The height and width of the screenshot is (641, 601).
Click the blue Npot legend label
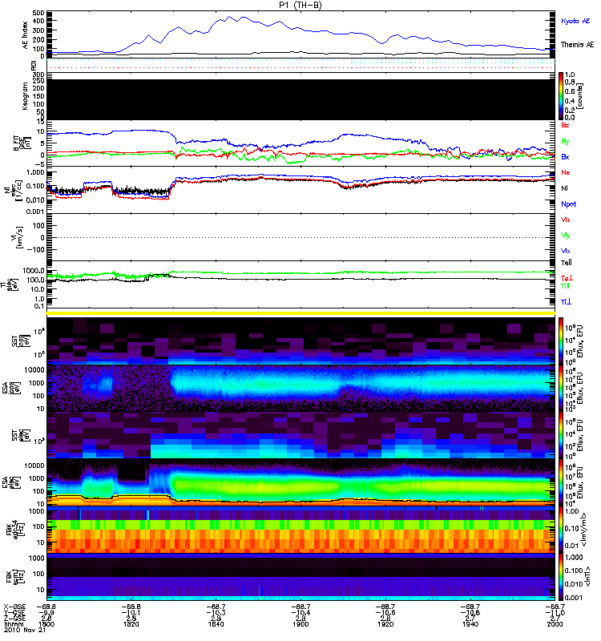(569, 204)
